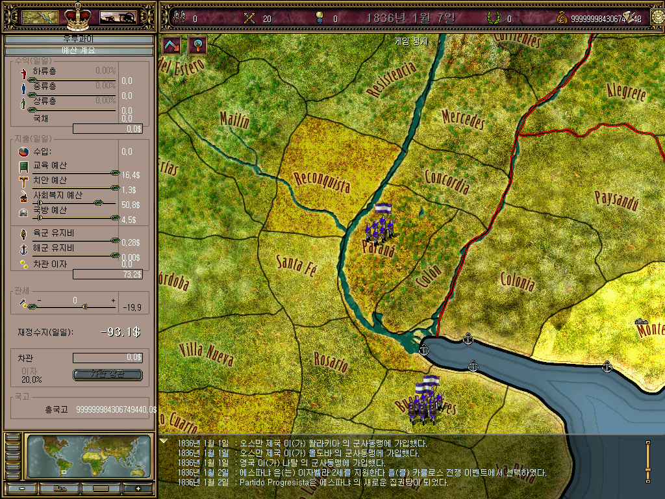Click the 예산 개요 header bar
This screenshot has width=665, height=499.
pyautogui.click(x=79, y=51)
